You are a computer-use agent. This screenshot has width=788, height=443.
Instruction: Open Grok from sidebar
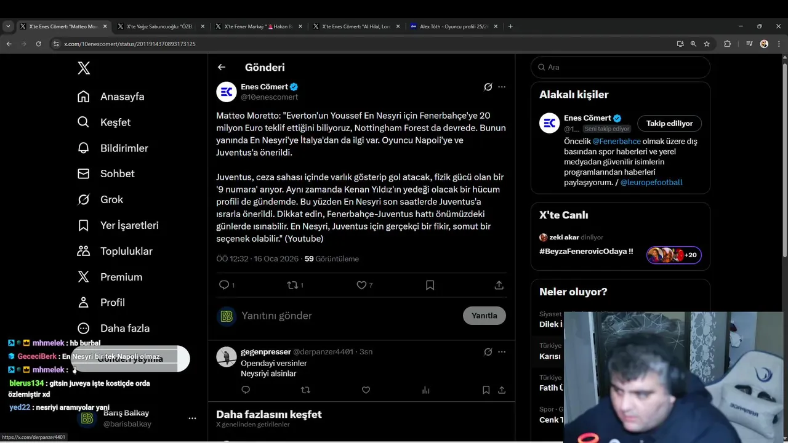[x=100, y=199]
